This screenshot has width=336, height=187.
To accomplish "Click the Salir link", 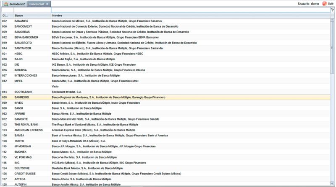I will 331,4.
